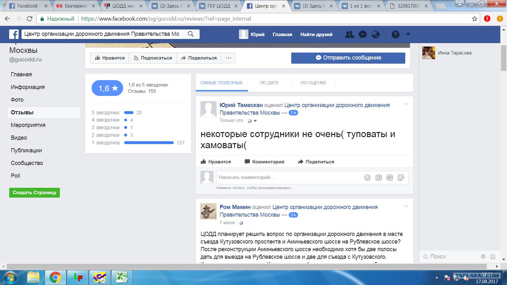Switch to the ПО ДАТЕ reviews tab
The height and width of the screenshot is (285, 507).
click(269, 83)
